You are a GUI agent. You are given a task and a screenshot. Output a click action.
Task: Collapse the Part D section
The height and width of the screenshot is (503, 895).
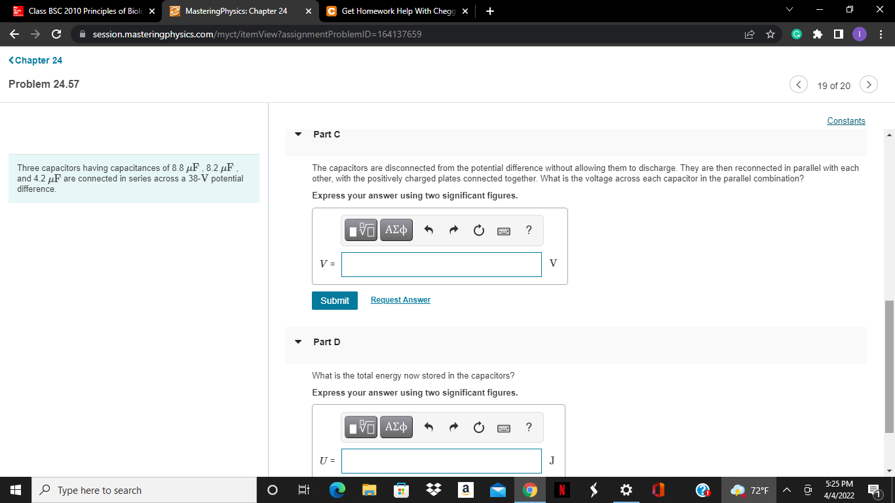(x=298, y=341)
